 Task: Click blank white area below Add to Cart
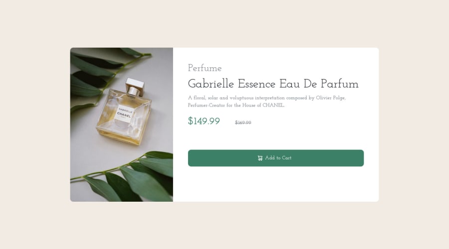coord(276,184)
